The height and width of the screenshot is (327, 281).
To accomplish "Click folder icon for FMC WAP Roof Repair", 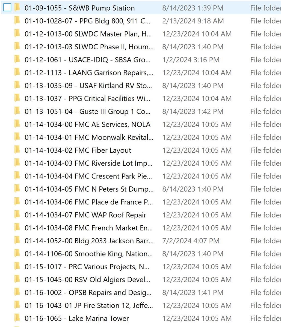I will click(x=17, y=215).
